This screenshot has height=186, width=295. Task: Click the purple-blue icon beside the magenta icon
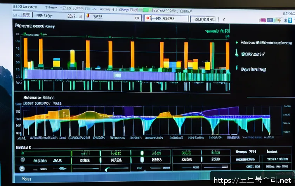point(270,20)
